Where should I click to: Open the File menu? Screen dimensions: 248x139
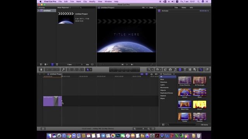60,2
